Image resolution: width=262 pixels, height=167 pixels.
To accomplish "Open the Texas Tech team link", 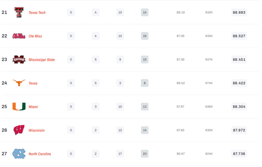I will 37,13.
